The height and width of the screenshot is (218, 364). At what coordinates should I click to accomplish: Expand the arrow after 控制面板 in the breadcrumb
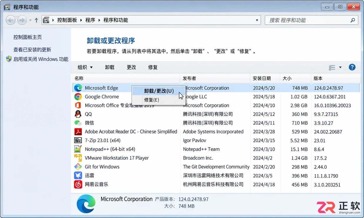point(81,20)
